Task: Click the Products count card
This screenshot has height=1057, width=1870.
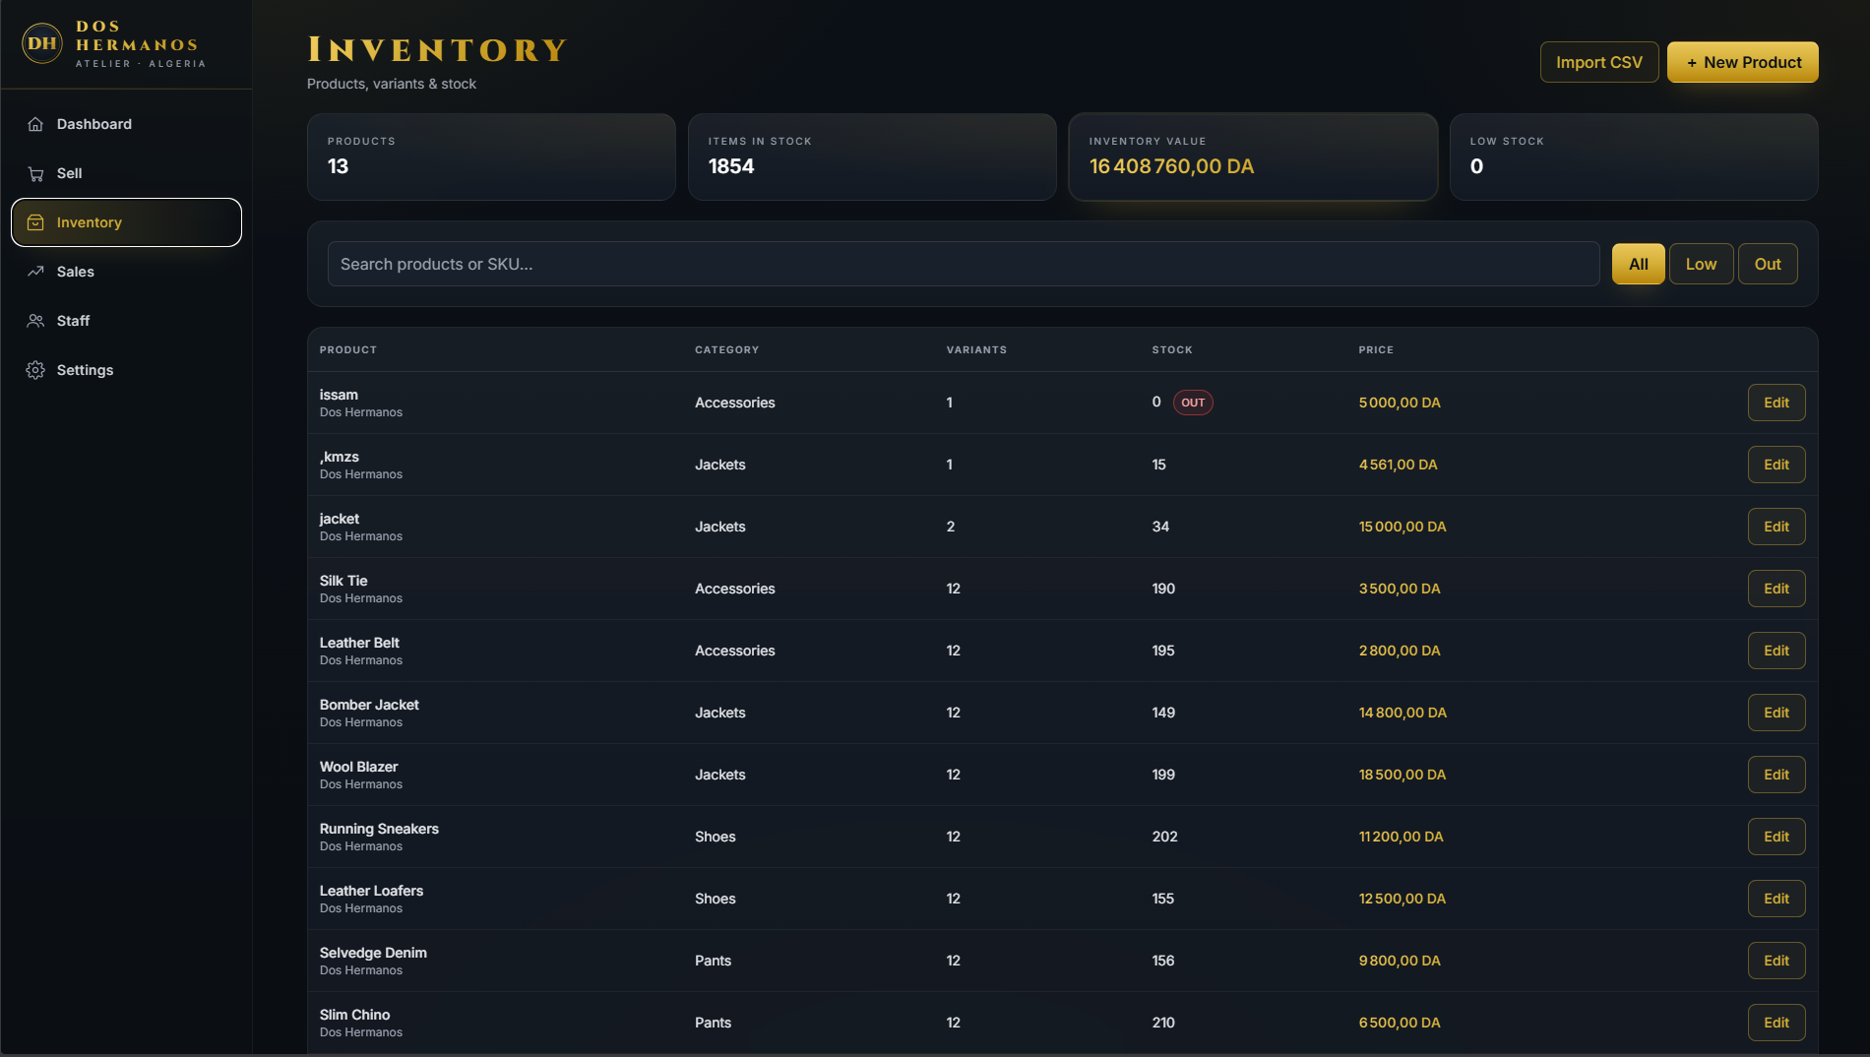Action: coord(491,157)
